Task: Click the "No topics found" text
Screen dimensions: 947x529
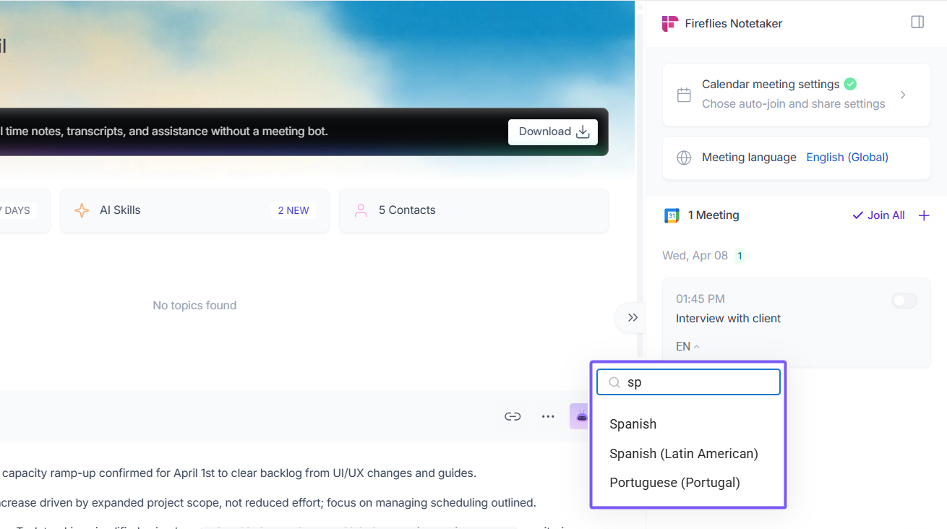Action: point(194,306)
